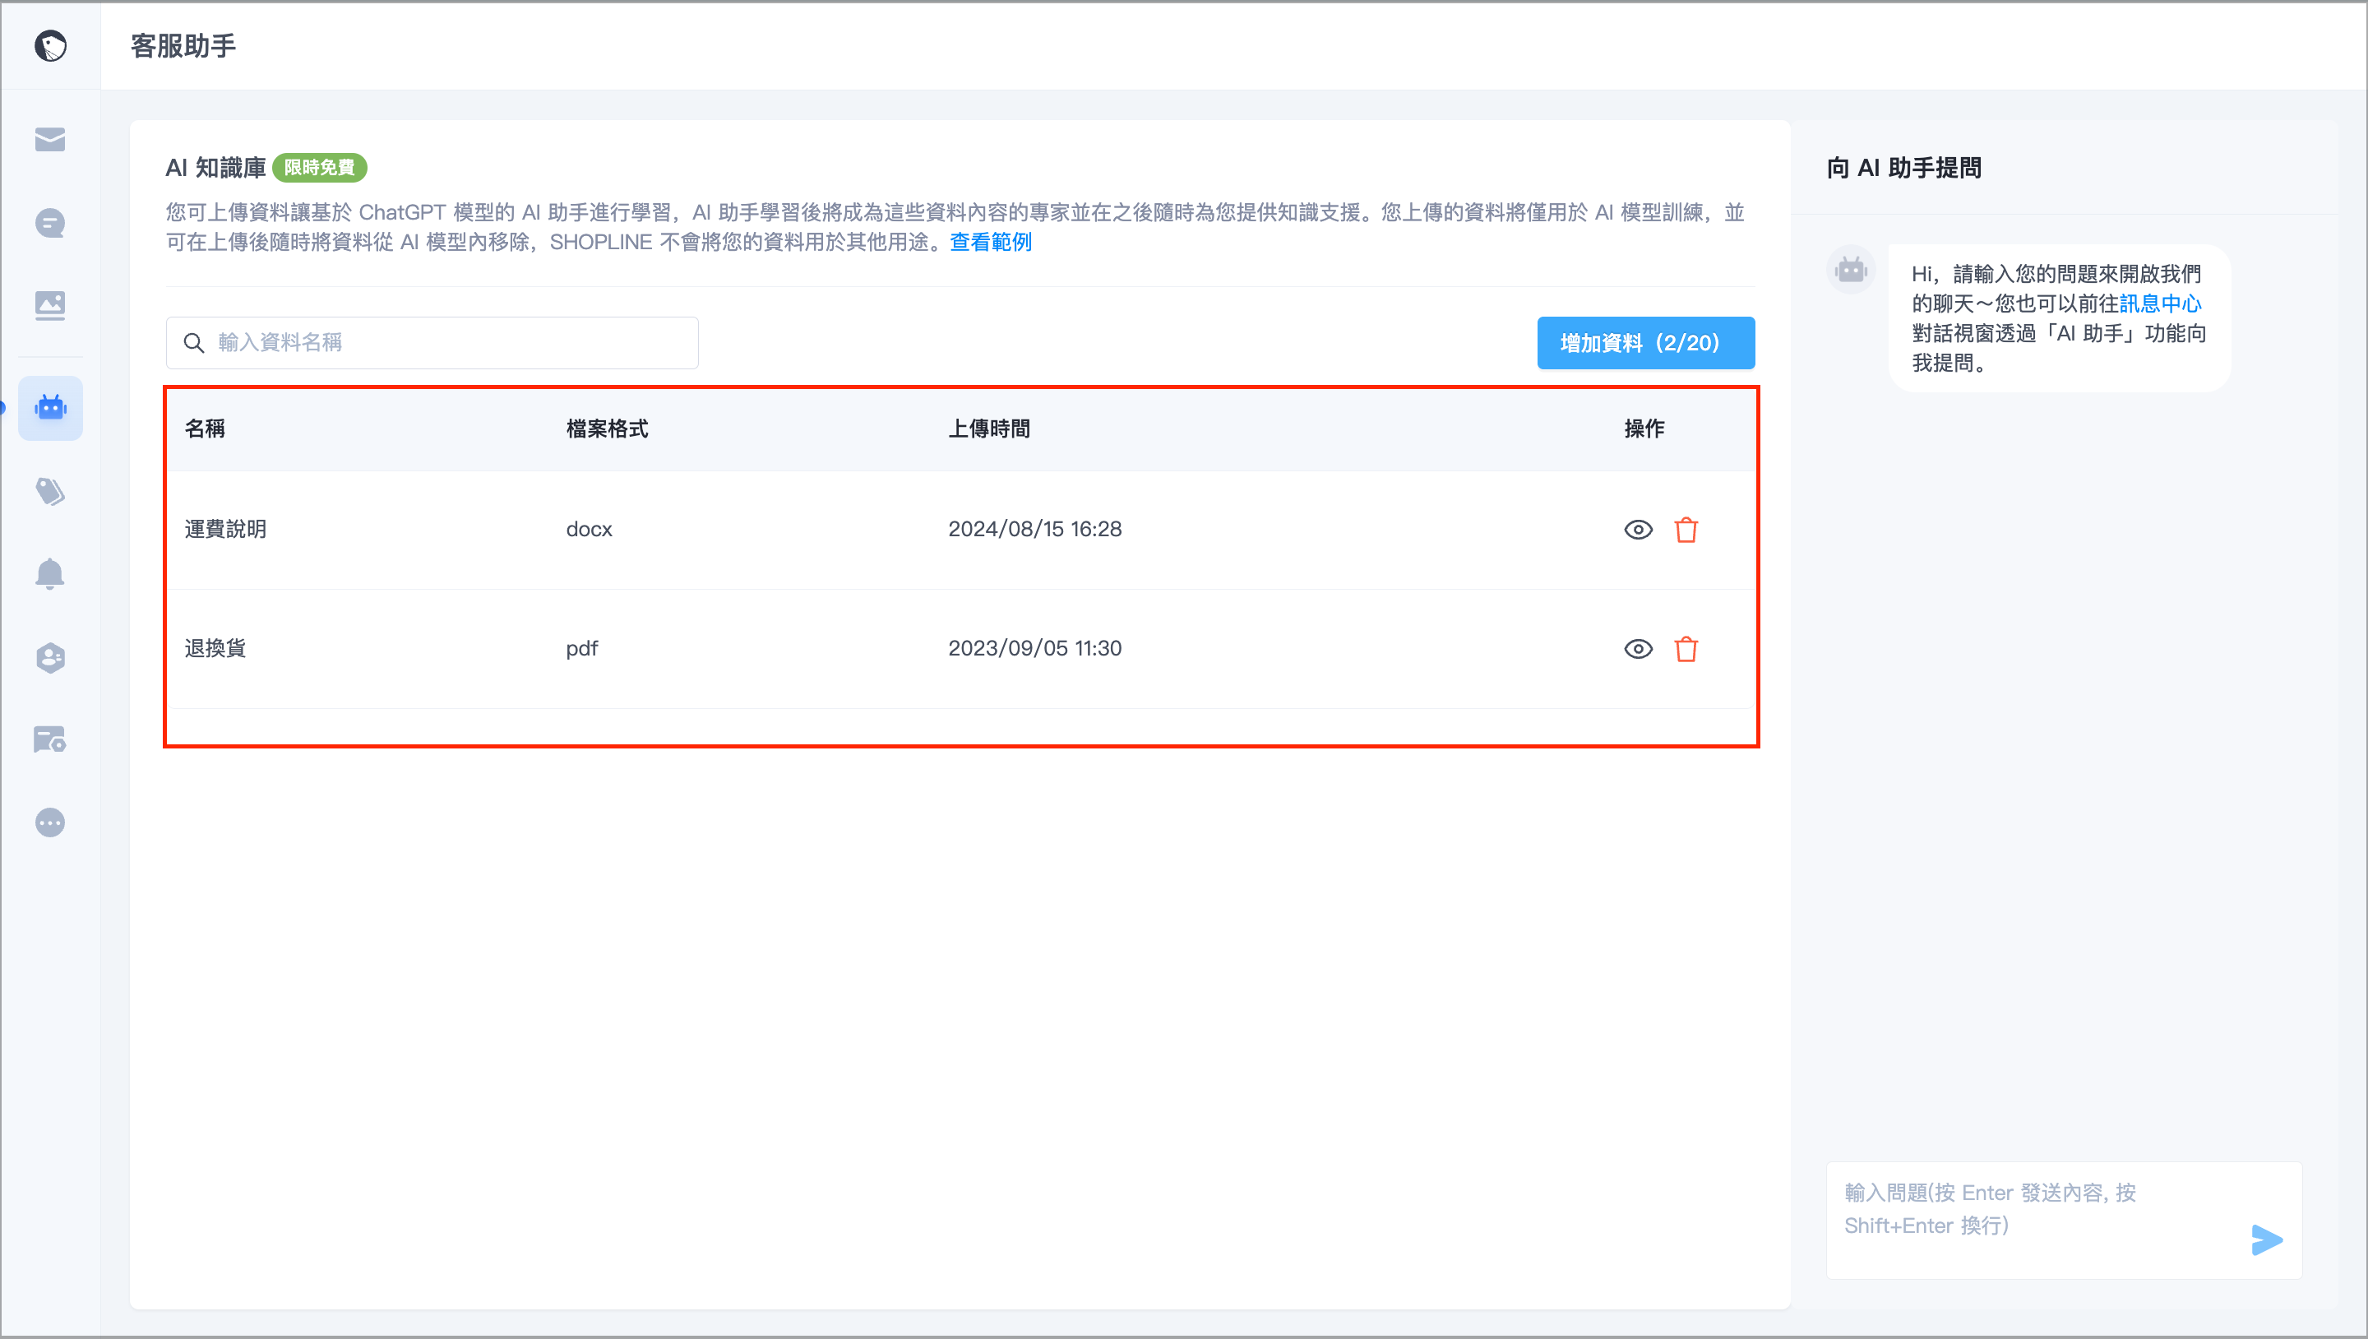Select the 運費說明 file name
The height and width of the screenshot is (1339, 2368).
click(225, 529)
